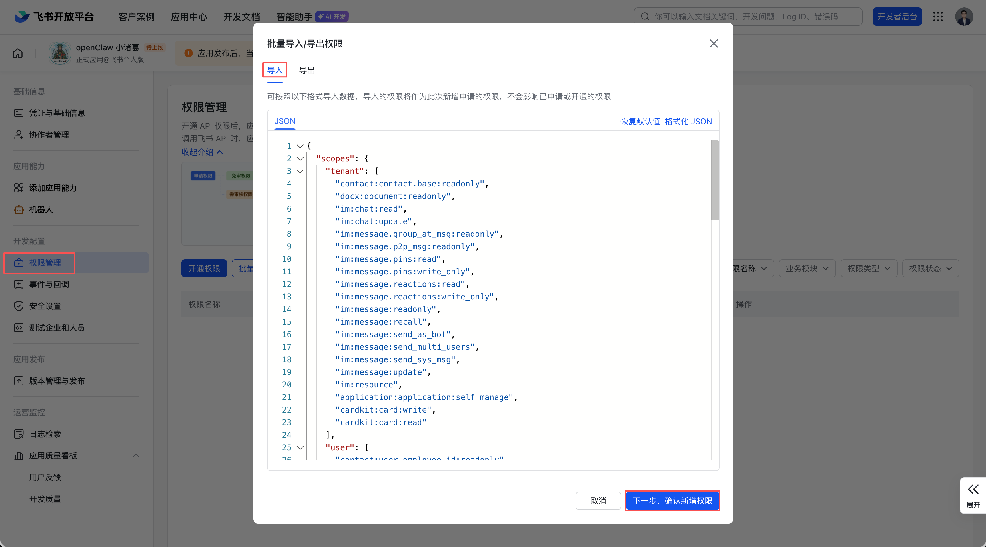Open 安全设置 via its shield icon
Viewport: 986px width, 547px height.
(x=19, y=306)
